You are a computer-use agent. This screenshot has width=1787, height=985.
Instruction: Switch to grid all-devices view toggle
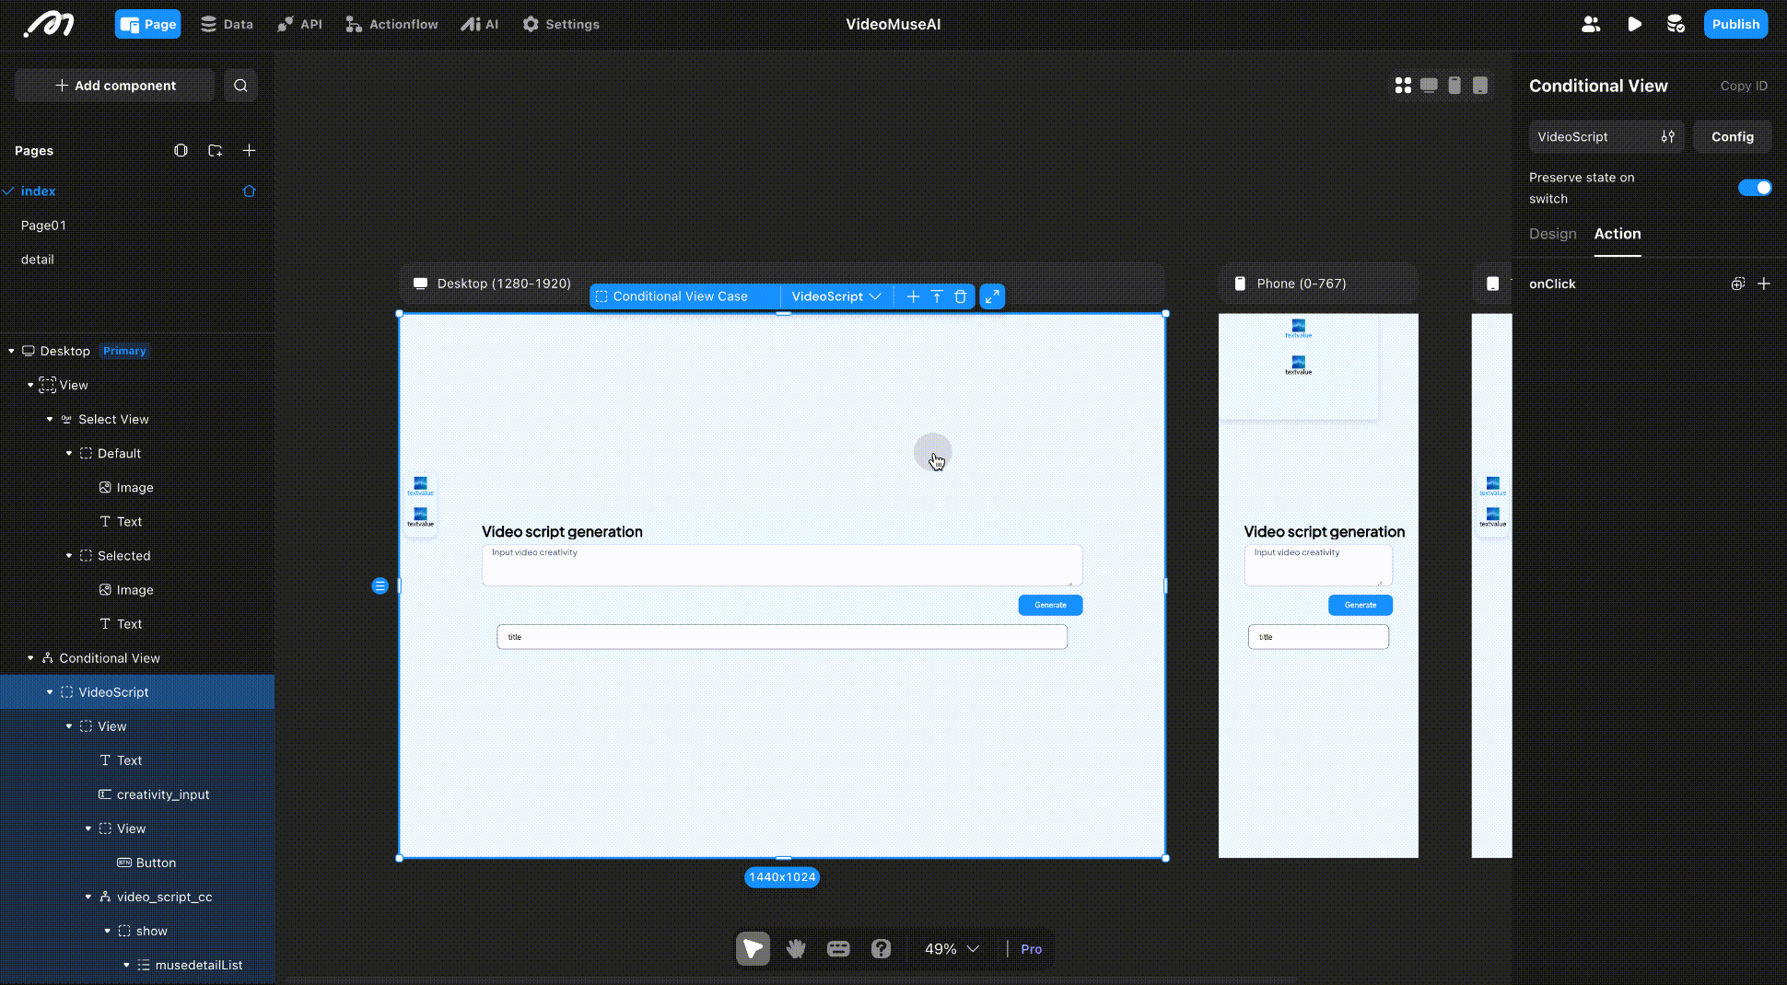click(x=1403, y=86)
